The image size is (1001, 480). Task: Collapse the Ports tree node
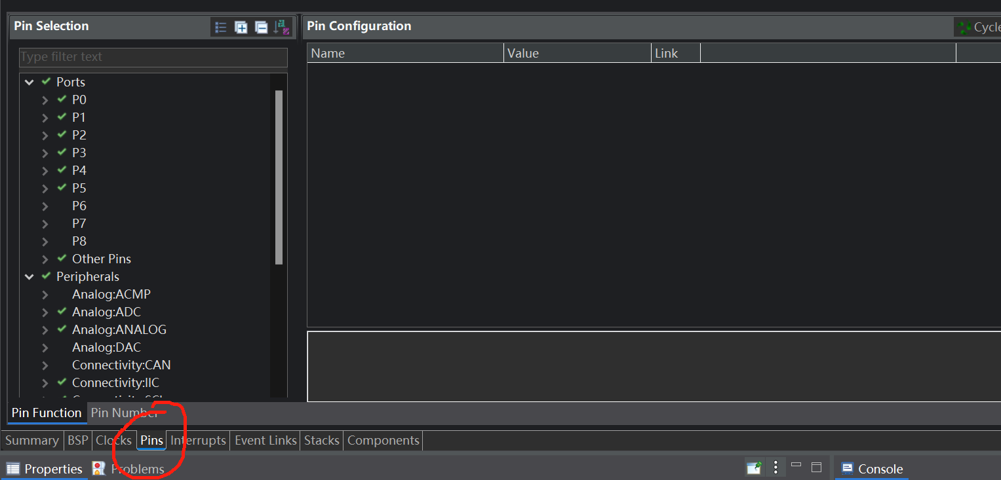(29, 83)
